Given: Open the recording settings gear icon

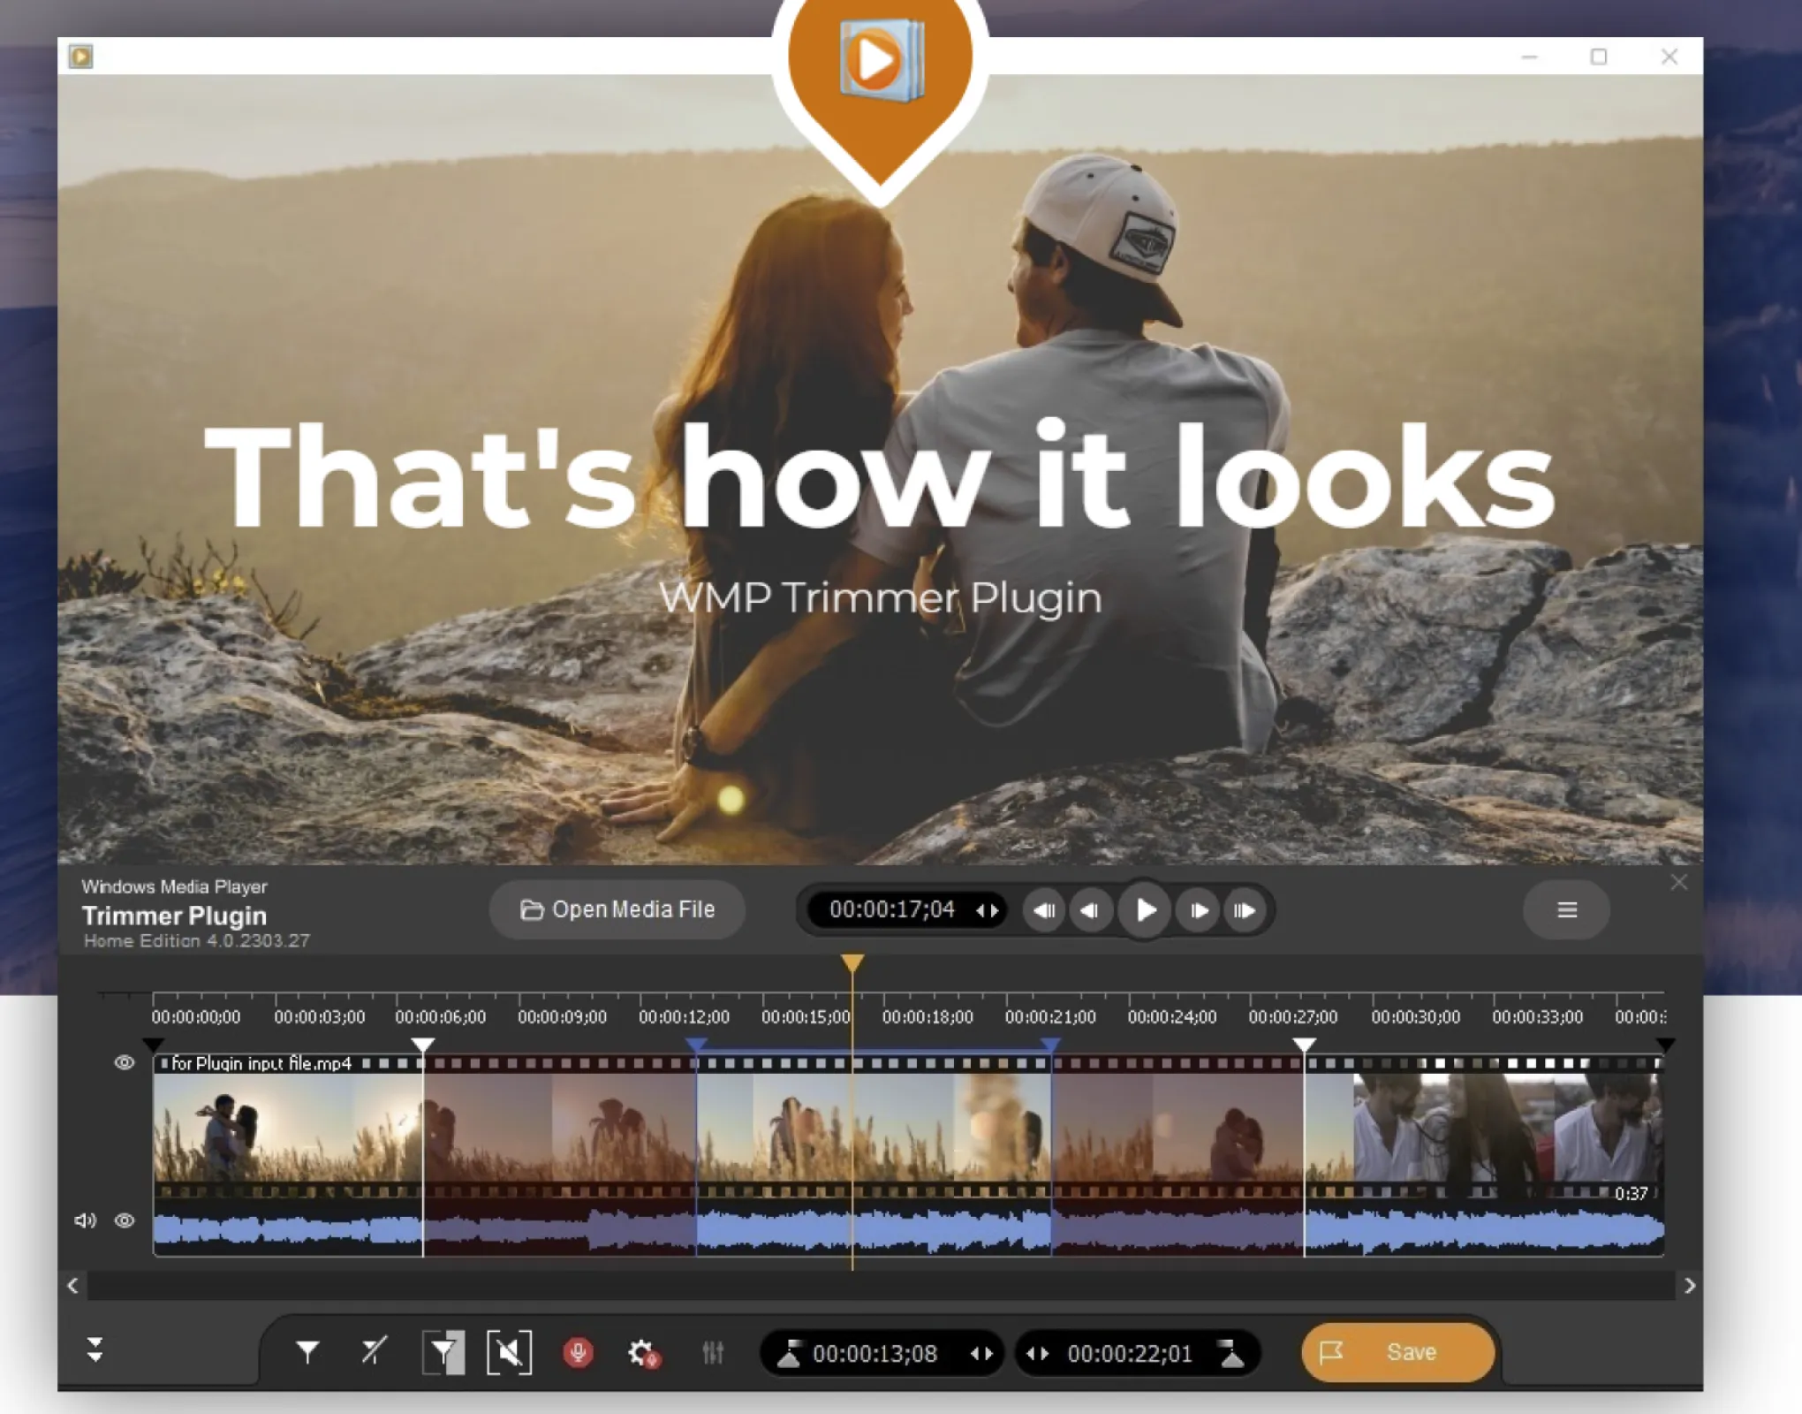Looking at the screenshot, I should (x=643, y=1353).
